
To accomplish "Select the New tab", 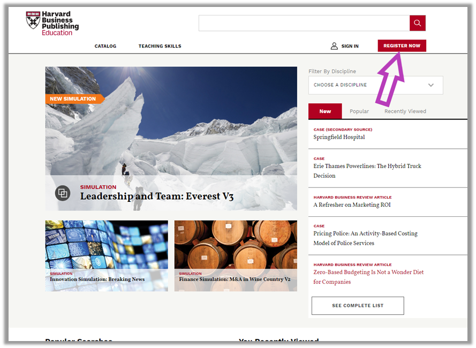I will (325, 111).
